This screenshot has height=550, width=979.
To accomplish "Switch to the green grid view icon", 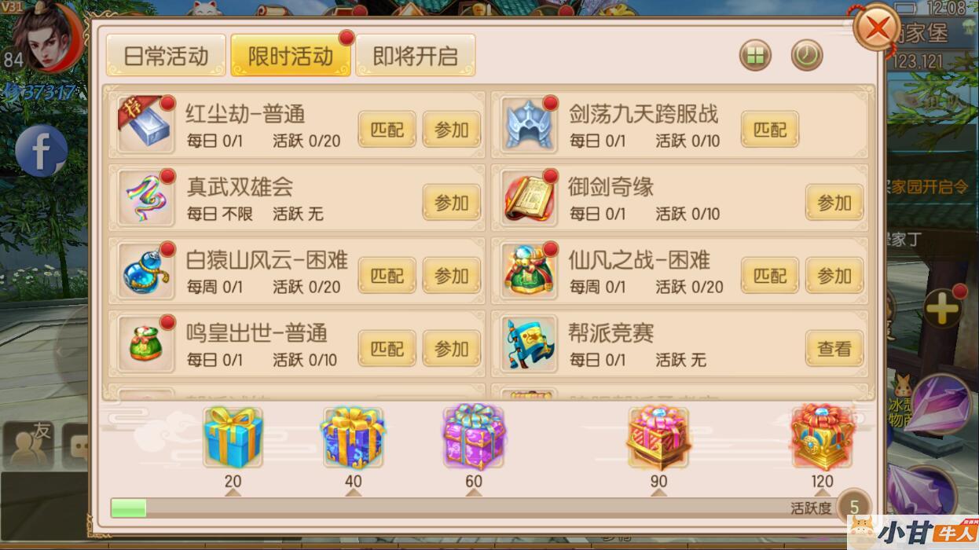I will pyautogui.click(x=755, y=57).
